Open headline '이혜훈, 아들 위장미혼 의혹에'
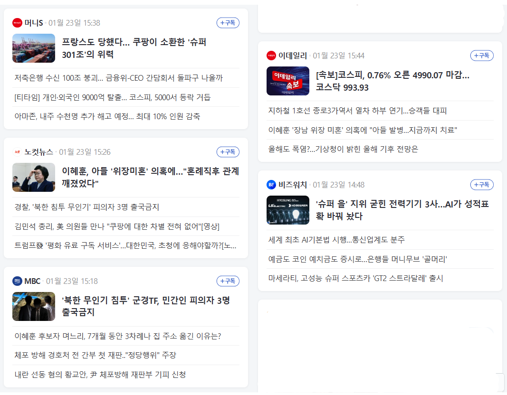The image size is (507, 395). tap(150, 177)
